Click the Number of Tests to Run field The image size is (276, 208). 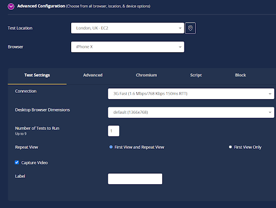pos(114,131)
